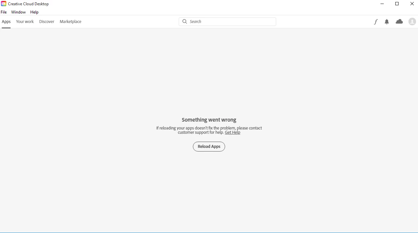The width and height of the screenshot is (418, 233).
Task: Open the notifications bell
Action: click(x=387, y=22)
